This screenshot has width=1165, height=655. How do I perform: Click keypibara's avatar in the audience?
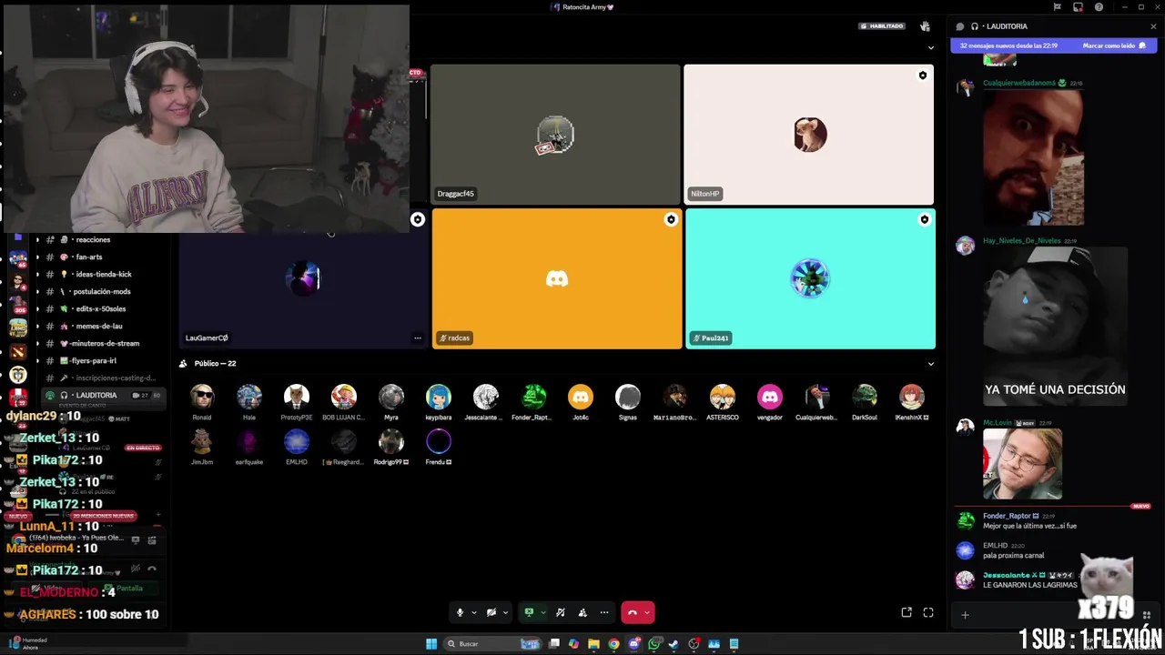[439, 397]
